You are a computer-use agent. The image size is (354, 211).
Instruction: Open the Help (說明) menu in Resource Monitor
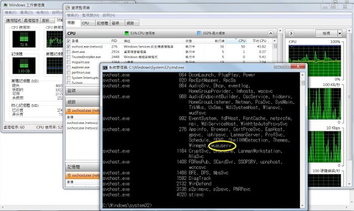coord(109,15)
